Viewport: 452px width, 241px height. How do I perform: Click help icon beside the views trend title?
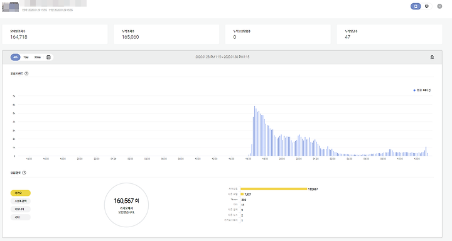(x=26, y=73)
